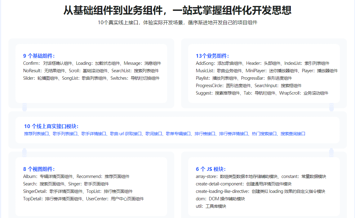Open the 歌手详情接口 link

pyautogui.click(x=94, y=134)
